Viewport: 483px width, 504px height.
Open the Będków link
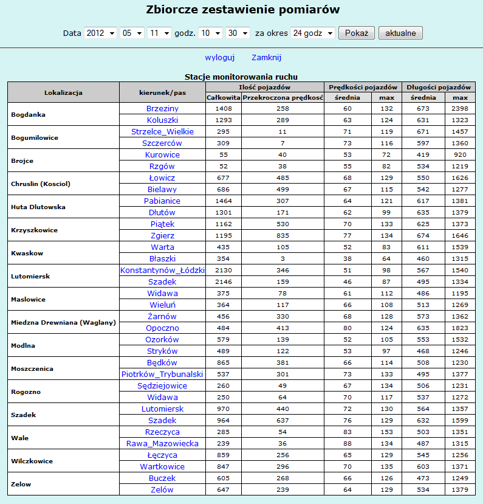[162, 363]
